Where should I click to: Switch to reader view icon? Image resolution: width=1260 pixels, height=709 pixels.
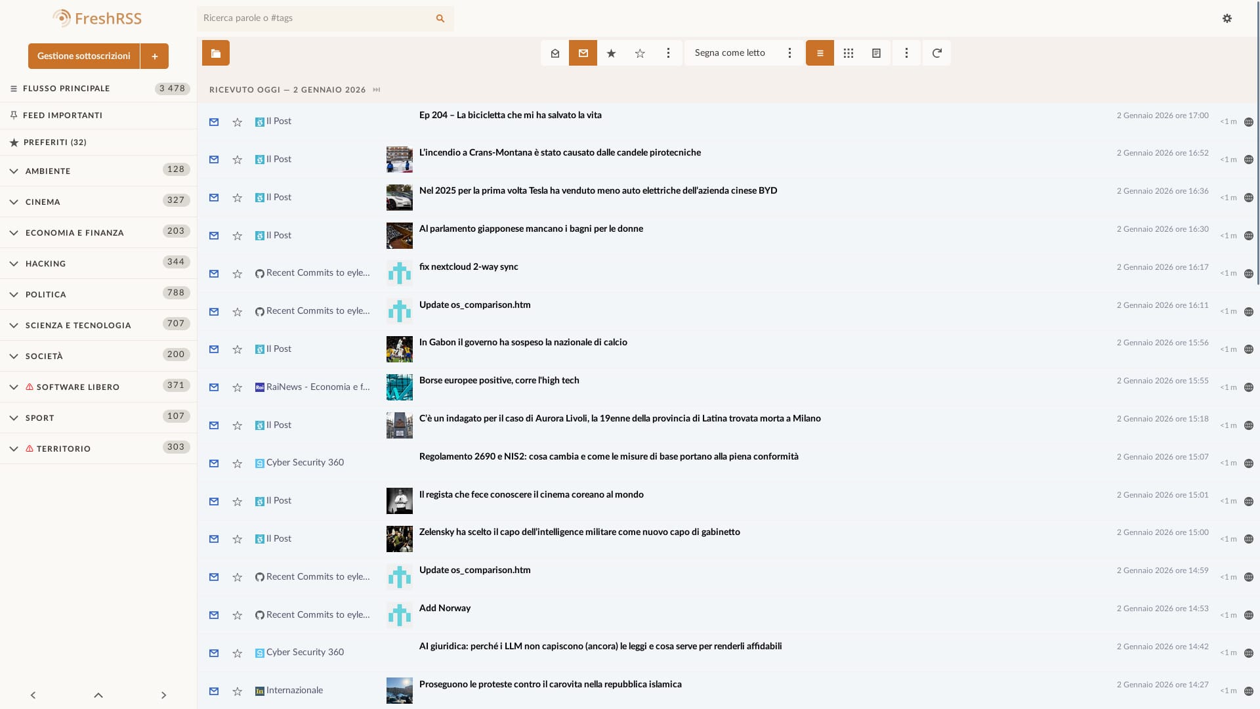(876, 53)
